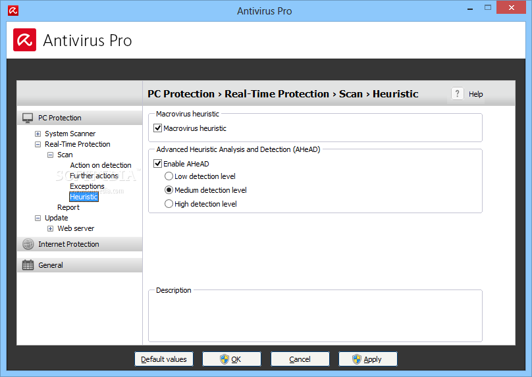The height and width of the screenshot is (377, 532).
Task: Open the Internet Protection section
Action: click(x=80, y=244)
